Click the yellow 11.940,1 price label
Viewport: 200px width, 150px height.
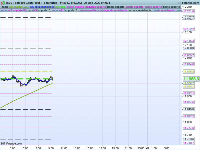point(189,86)
